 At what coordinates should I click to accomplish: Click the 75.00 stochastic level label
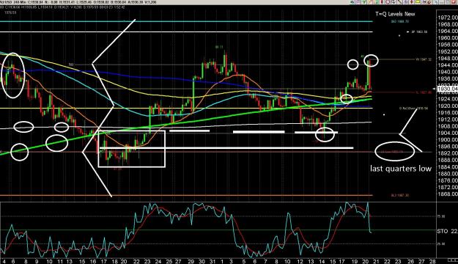[440, 216]
